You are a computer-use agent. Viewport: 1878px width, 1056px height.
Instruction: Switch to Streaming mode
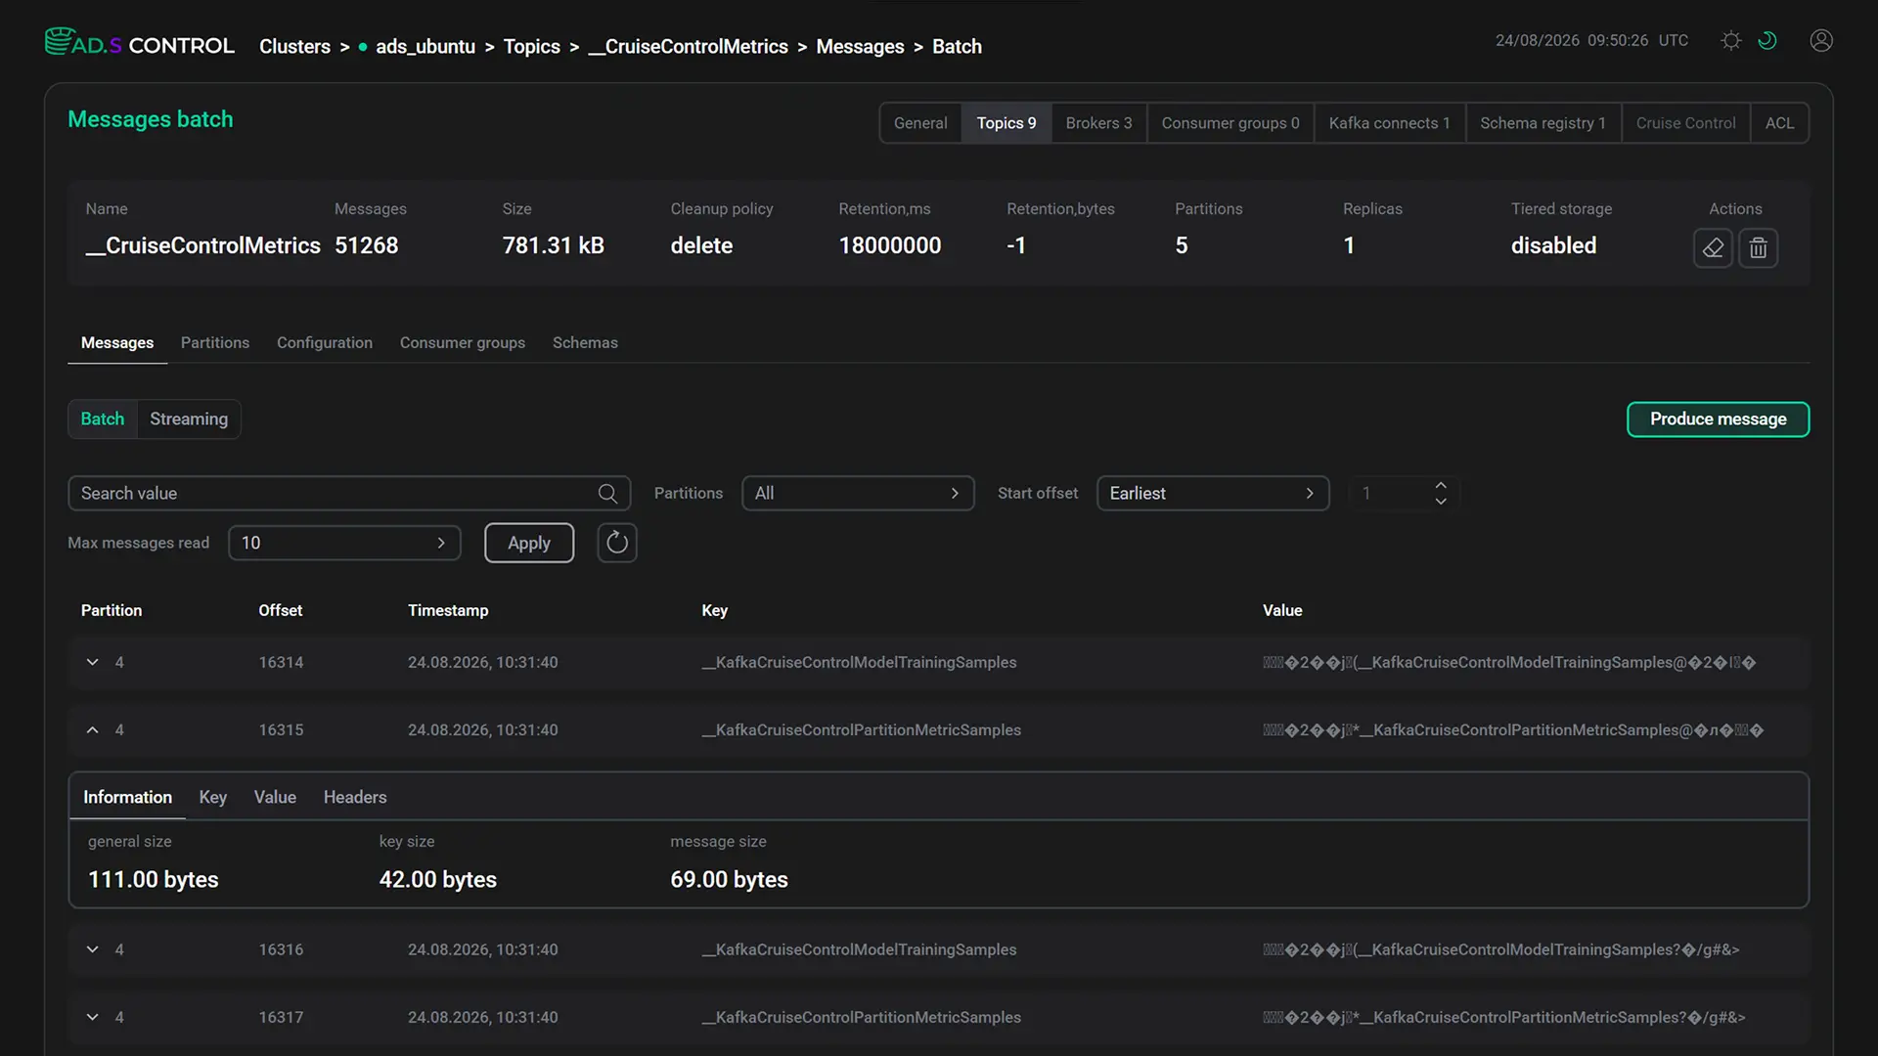tap(189, 418)
